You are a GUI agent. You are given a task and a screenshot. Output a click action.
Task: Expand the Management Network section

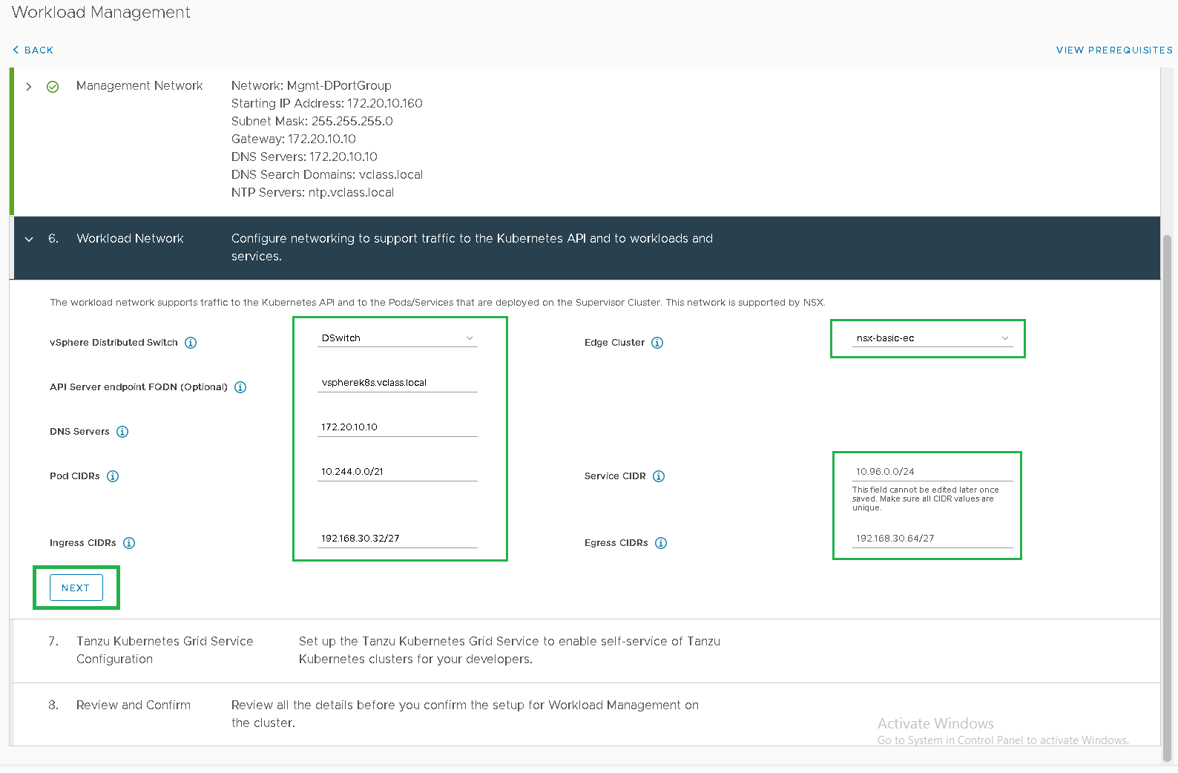pos(29,87)
